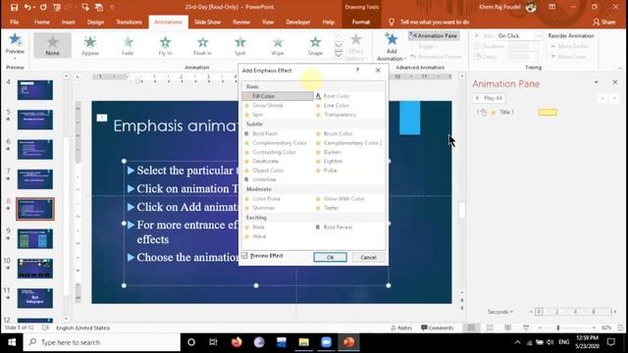
Task: Apply the Shape animation effect
Action: (x=315, y=45)
